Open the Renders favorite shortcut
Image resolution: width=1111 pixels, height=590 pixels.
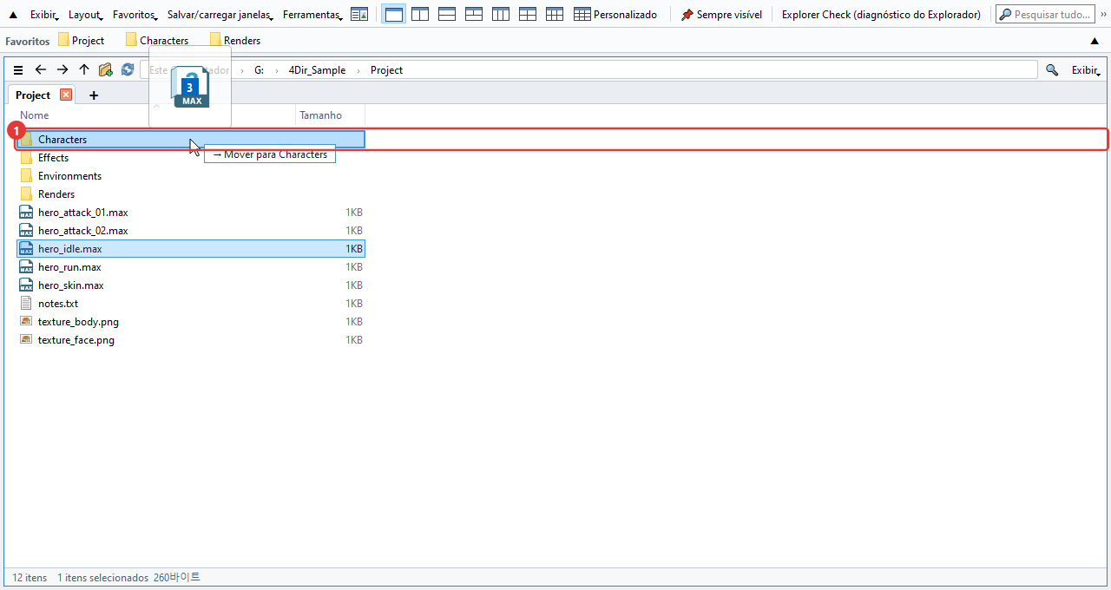click(x=234, y=41)
